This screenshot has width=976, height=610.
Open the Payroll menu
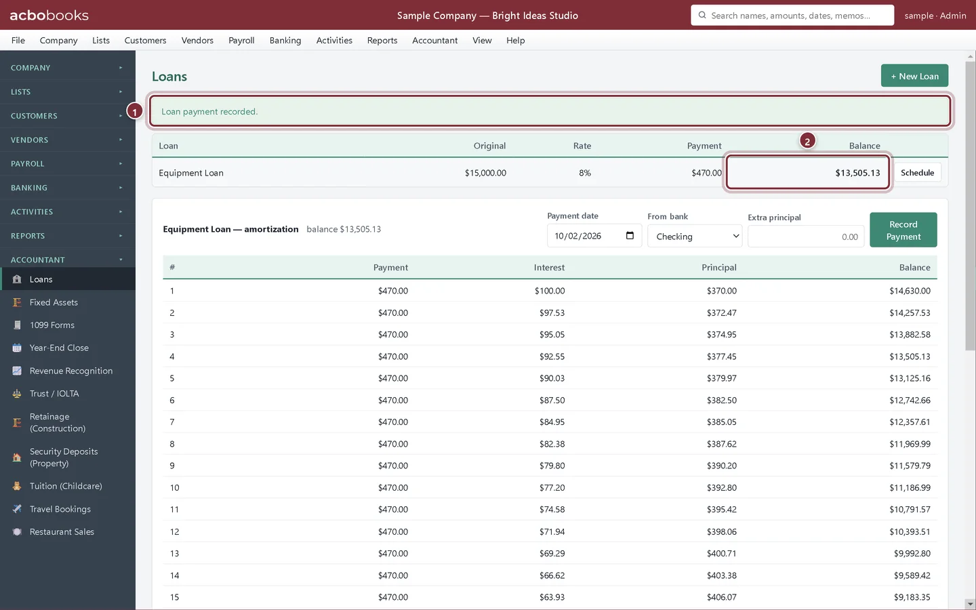point(241,40)
